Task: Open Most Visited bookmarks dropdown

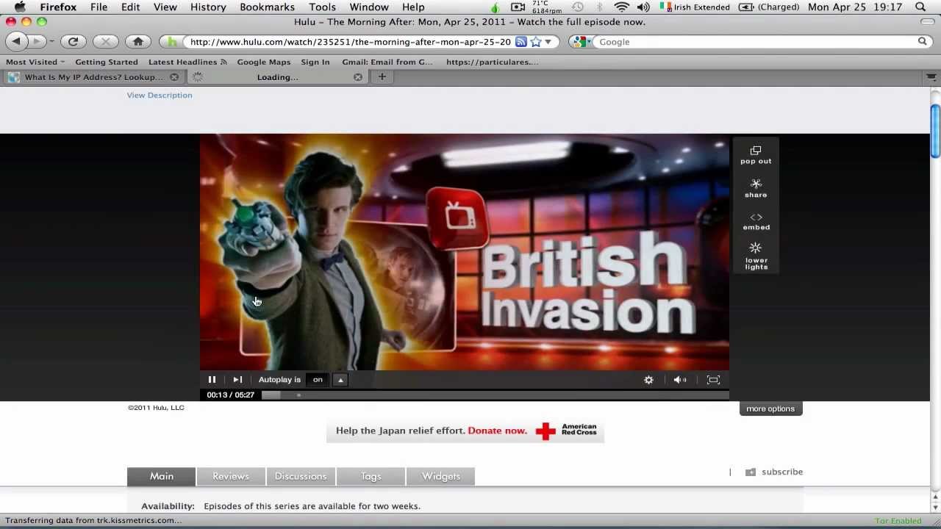Action: [35, 62]
